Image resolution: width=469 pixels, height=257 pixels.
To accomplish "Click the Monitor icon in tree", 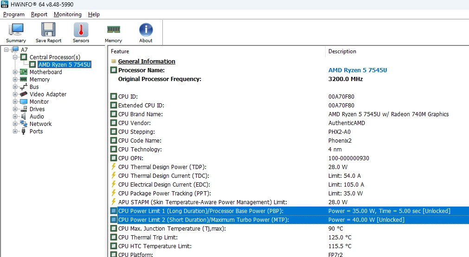I will [x=23, y=101].
